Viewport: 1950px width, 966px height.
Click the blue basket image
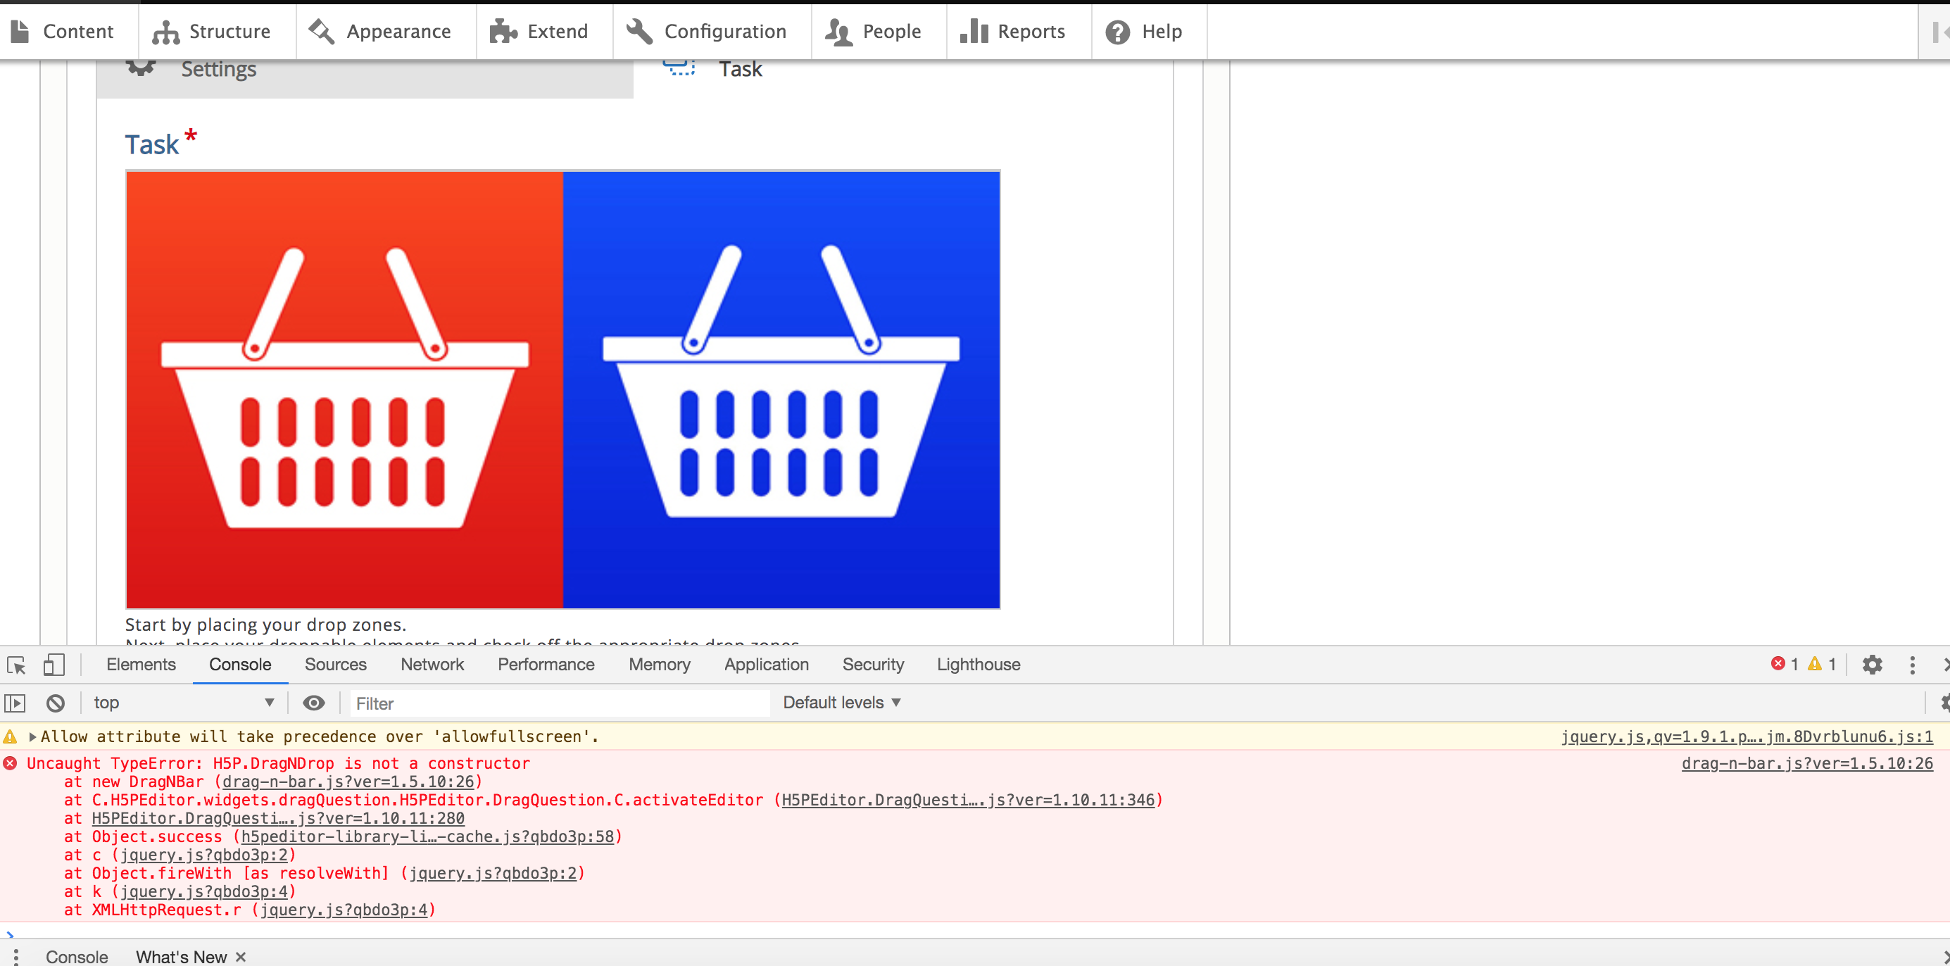781,389
